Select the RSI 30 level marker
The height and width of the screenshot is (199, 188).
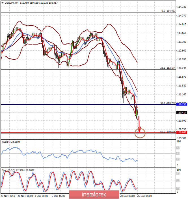point(178,159)
